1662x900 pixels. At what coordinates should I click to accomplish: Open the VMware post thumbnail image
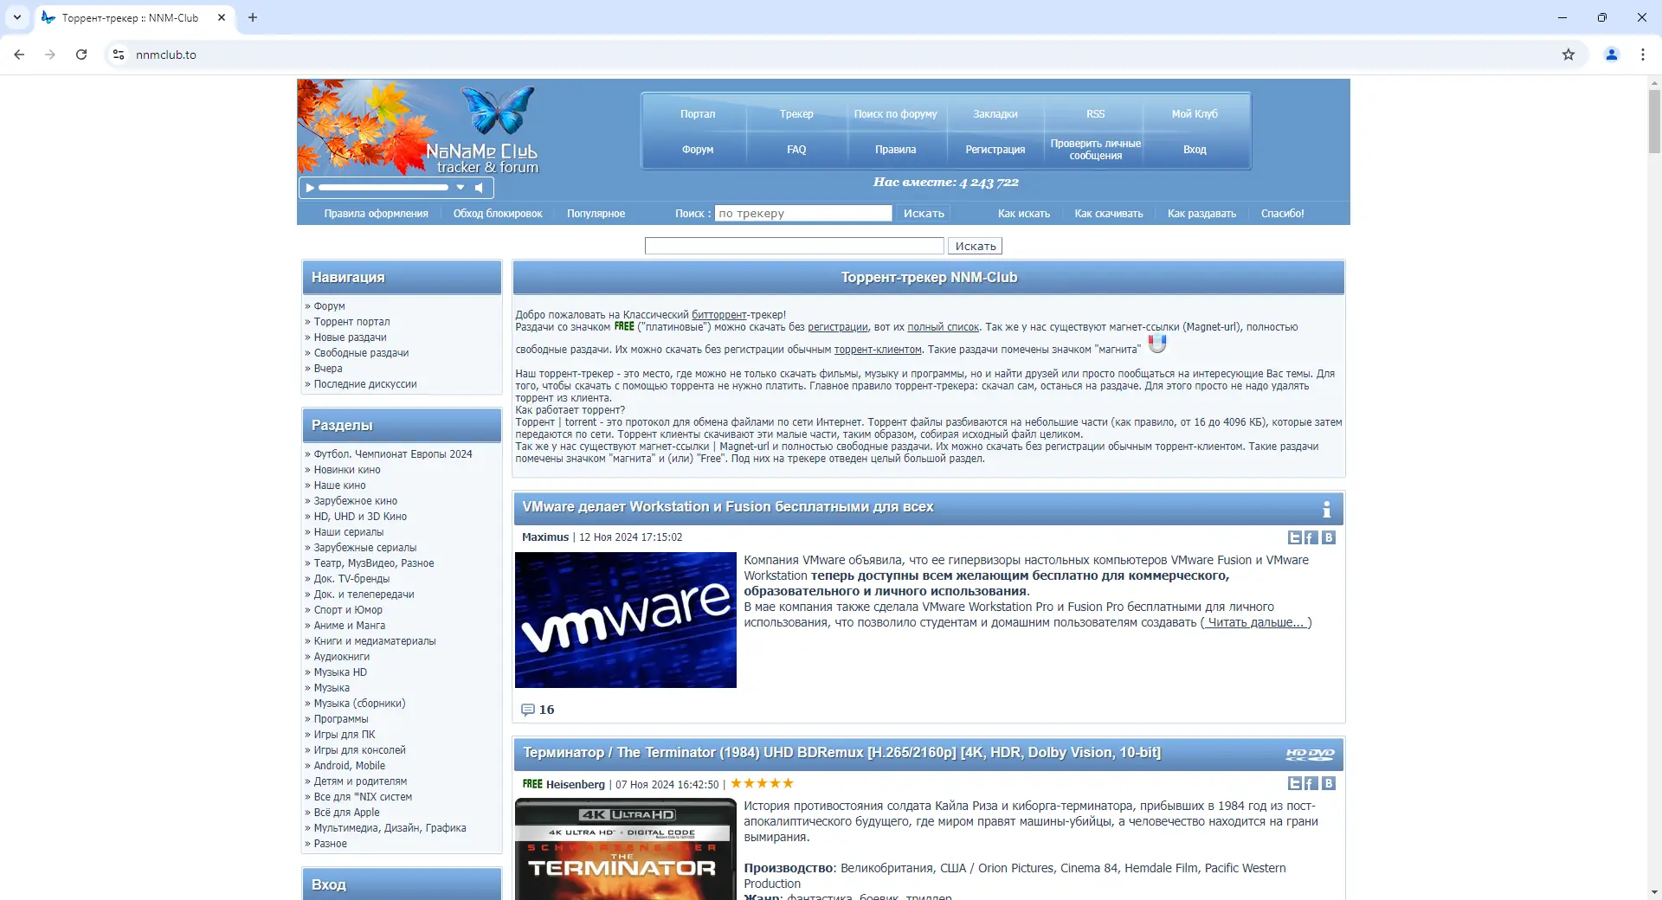(x=626, y=620)
